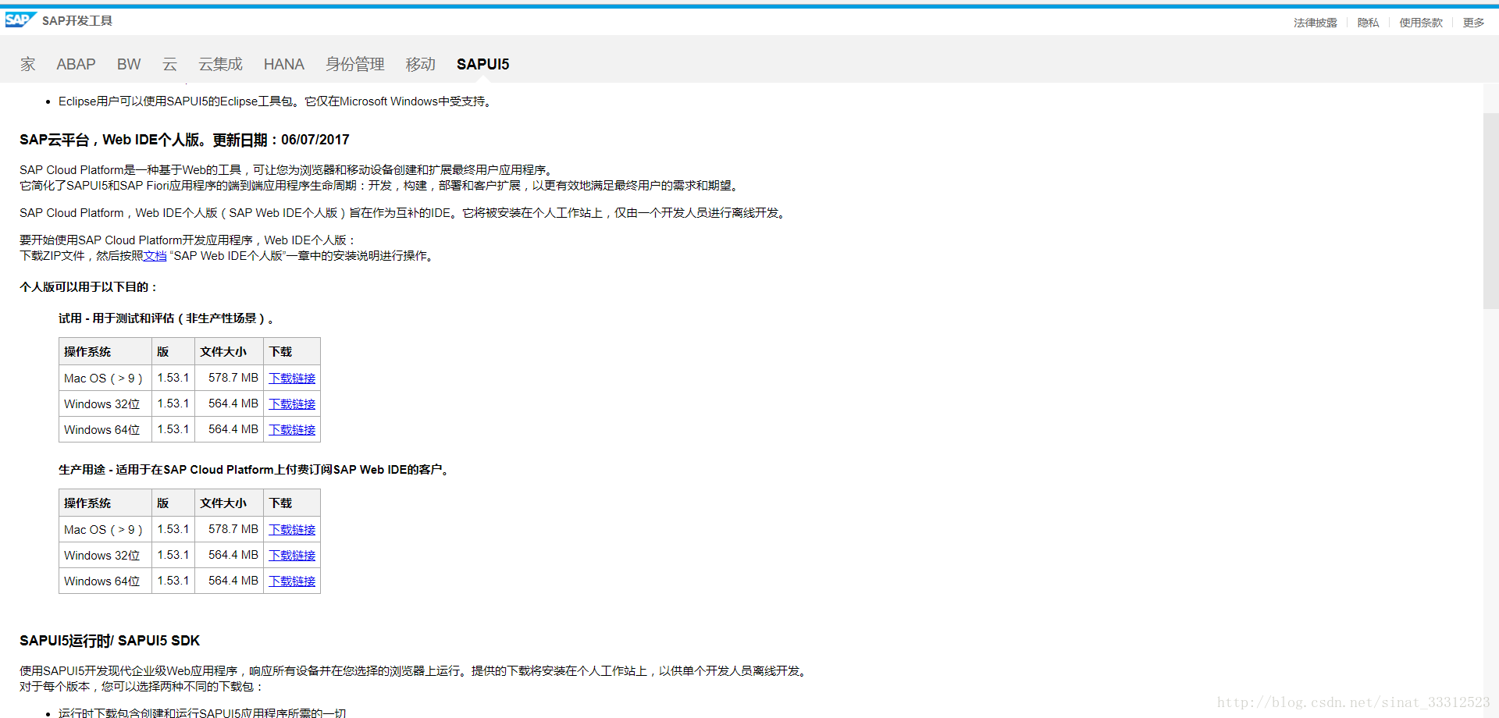Download trial version for Mac OS
Viewport: 1499px width, 718px height.
(x=292, y=378)
